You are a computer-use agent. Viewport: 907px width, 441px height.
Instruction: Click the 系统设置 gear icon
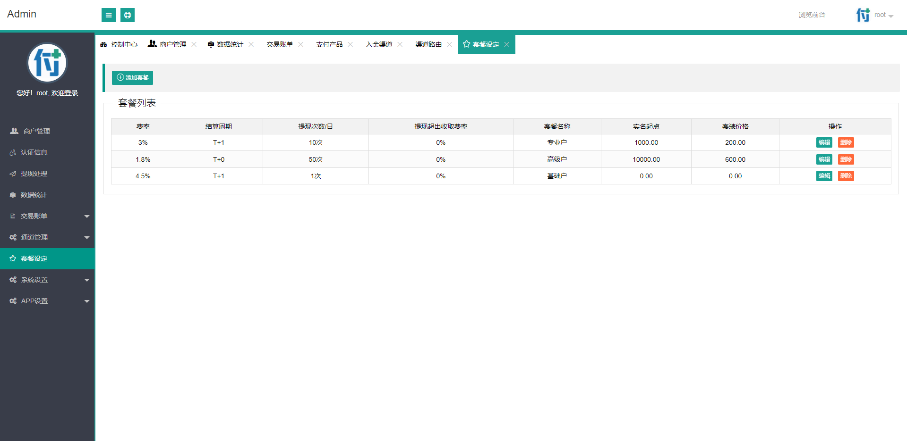13,279
